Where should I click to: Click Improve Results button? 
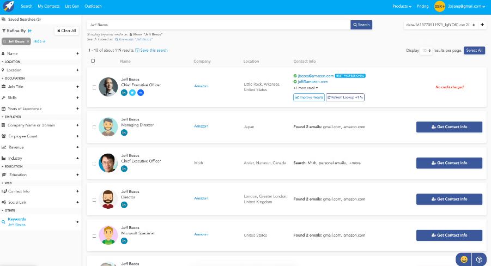tap(309, 98)
